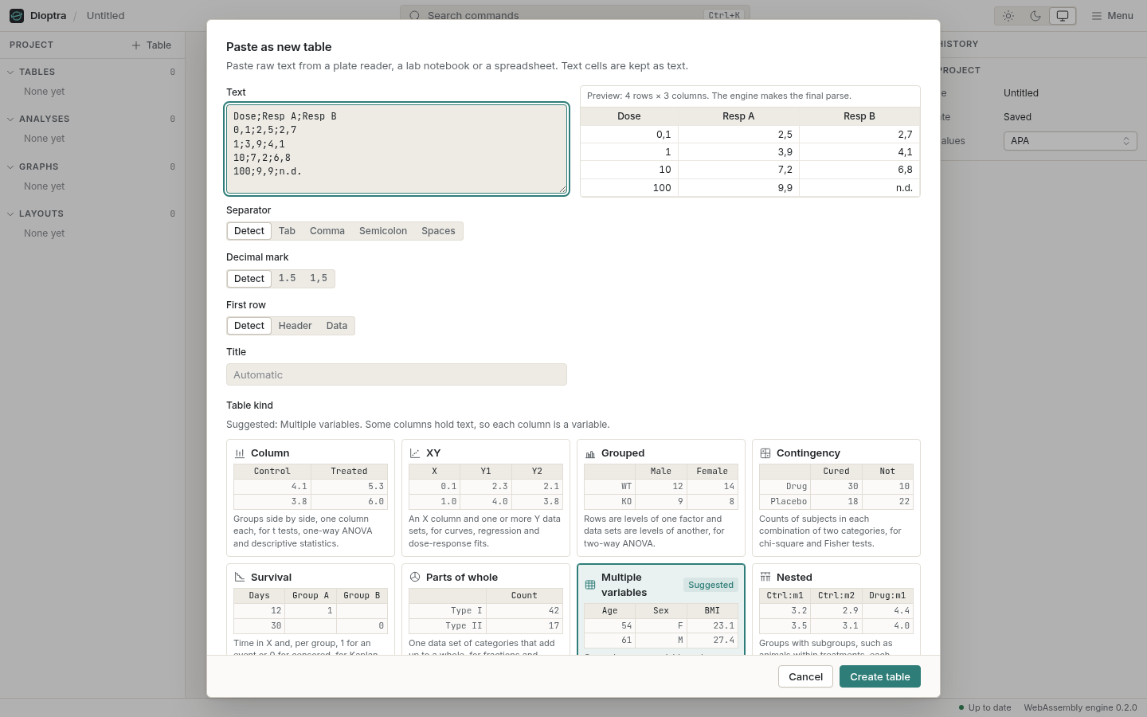Image resolution: width=1147 pixels, height=717 pixels.
Task: Choose 1.5 as decimal mark
Action: pos(287,279)
